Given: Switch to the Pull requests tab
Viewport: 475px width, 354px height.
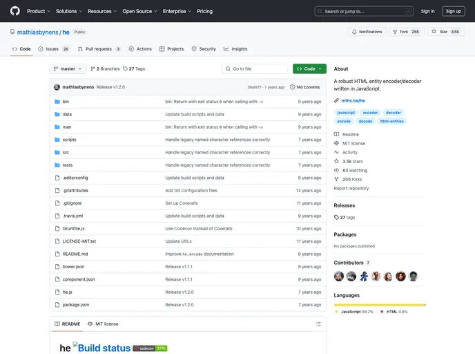Looking at the screenshot, I should tap(99, 49).
